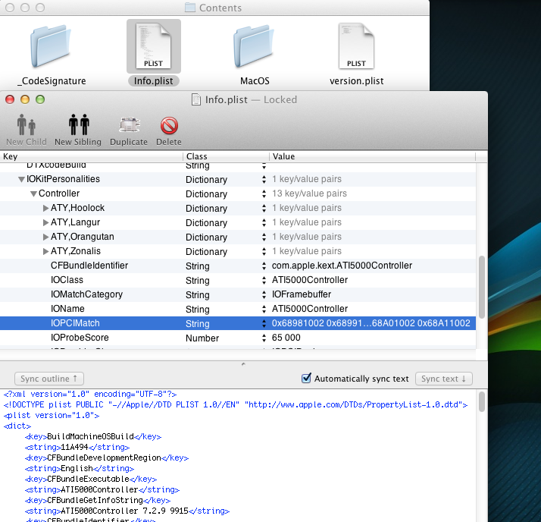Sort by the Class column header
This screenshot has height=522, width=541.
click(x=226, y=156)
